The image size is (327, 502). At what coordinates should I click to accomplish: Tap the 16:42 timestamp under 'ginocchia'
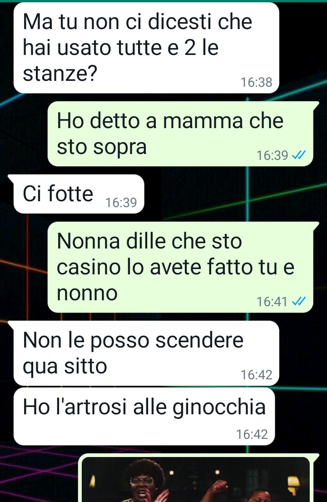[x=252, y=434]
